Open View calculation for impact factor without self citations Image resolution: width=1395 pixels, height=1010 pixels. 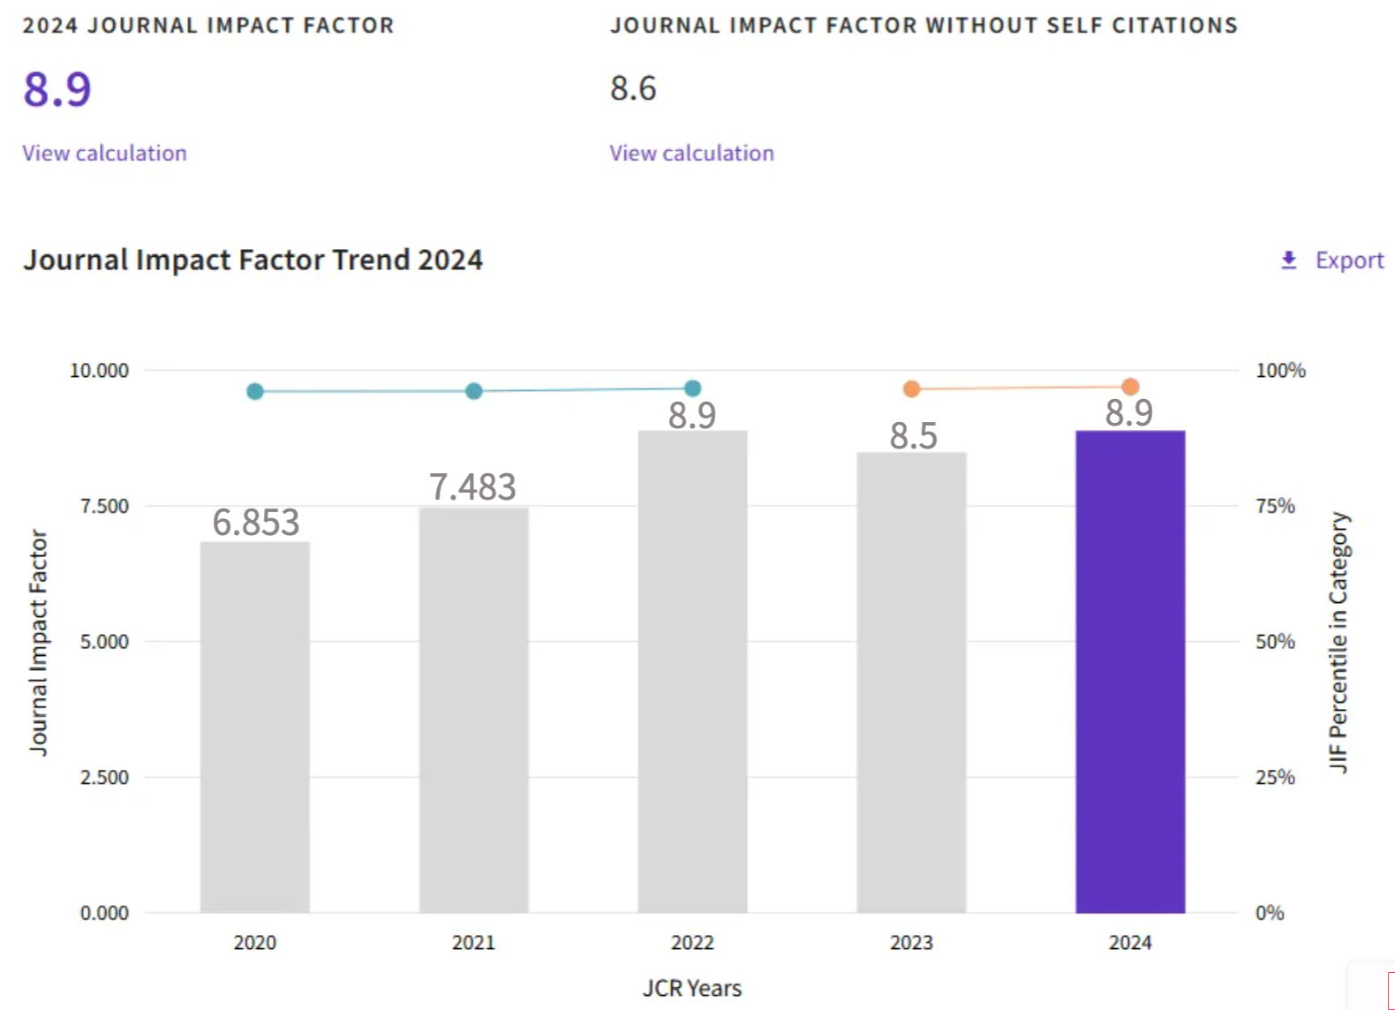tap(691, 153)
